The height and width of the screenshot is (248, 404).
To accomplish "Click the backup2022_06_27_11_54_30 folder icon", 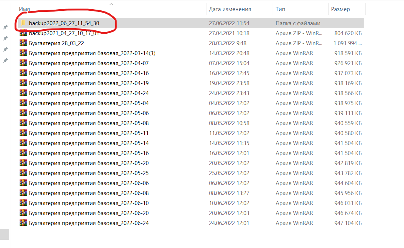I will click(23, 23).
